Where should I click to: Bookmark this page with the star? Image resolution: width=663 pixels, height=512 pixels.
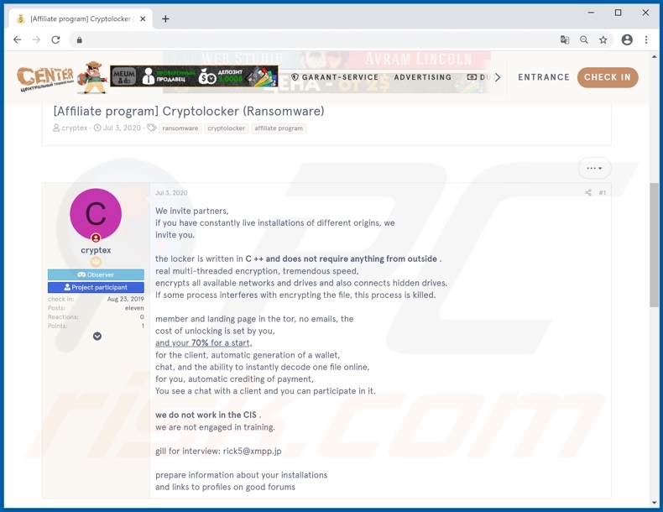coord(603,39)
